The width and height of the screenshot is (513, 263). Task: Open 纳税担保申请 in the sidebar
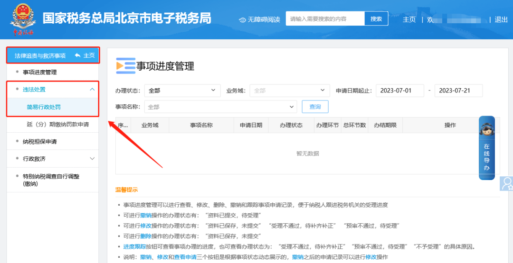pyautogui.click(x=39, y=141)
